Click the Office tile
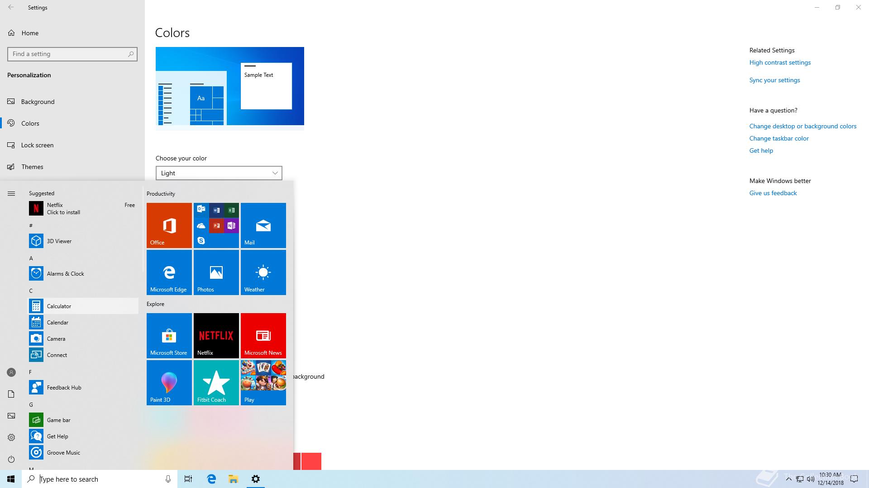The width and height of the screenshot is (869, 488). pyautogui.click(x=169, y=225)
